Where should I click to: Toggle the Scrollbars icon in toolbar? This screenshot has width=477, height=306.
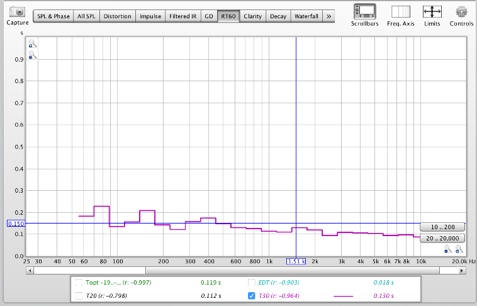point(365,11)
